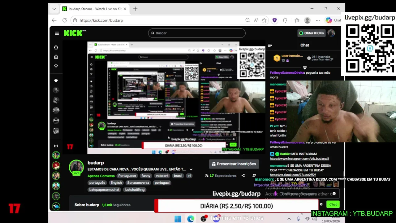Click Obter KICKs button
This screenshot has height=223, width=396.
(x=311, y=33)
